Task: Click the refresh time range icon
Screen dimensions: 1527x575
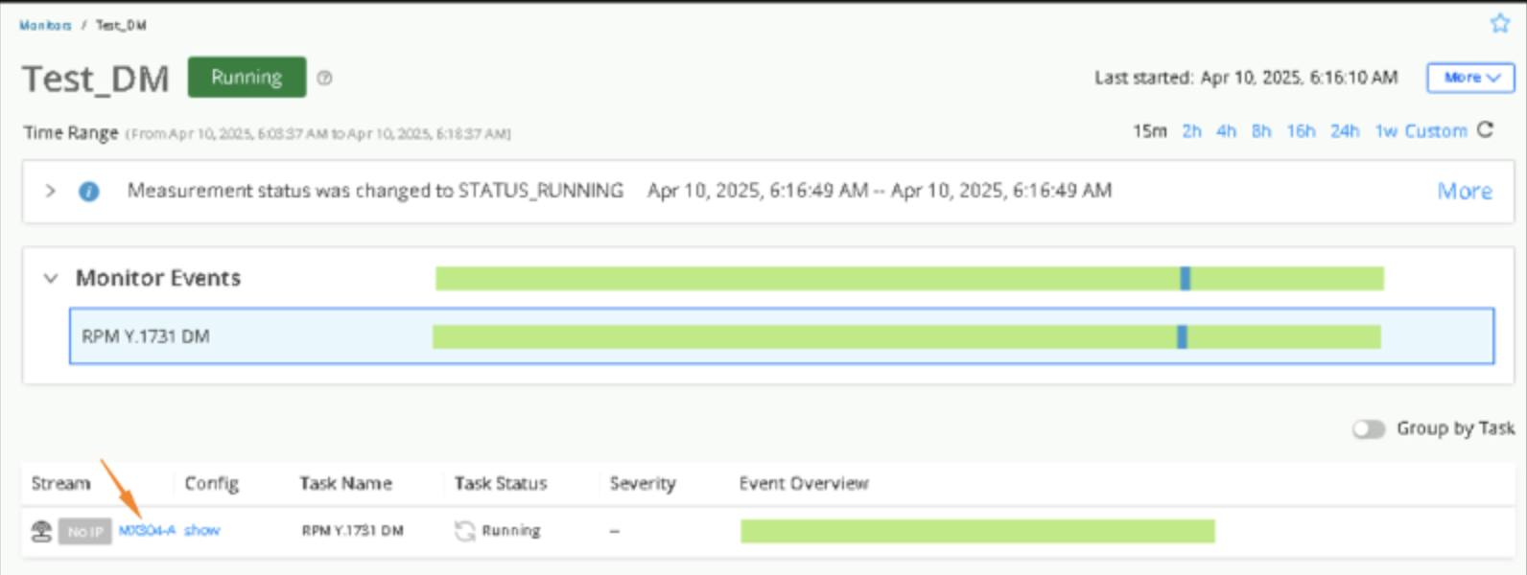Action: point(1486,129)
